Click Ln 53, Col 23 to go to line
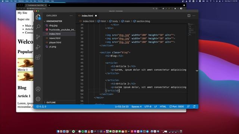The width and height of the screenshot is (239, 134). [x=122, y=107]
